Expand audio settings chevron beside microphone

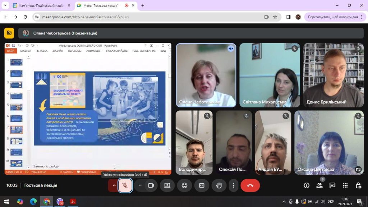(x=114, y=185)
